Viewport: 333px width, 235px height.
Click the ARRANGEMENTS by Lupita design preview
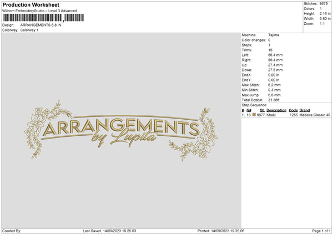tap(121, 130)
